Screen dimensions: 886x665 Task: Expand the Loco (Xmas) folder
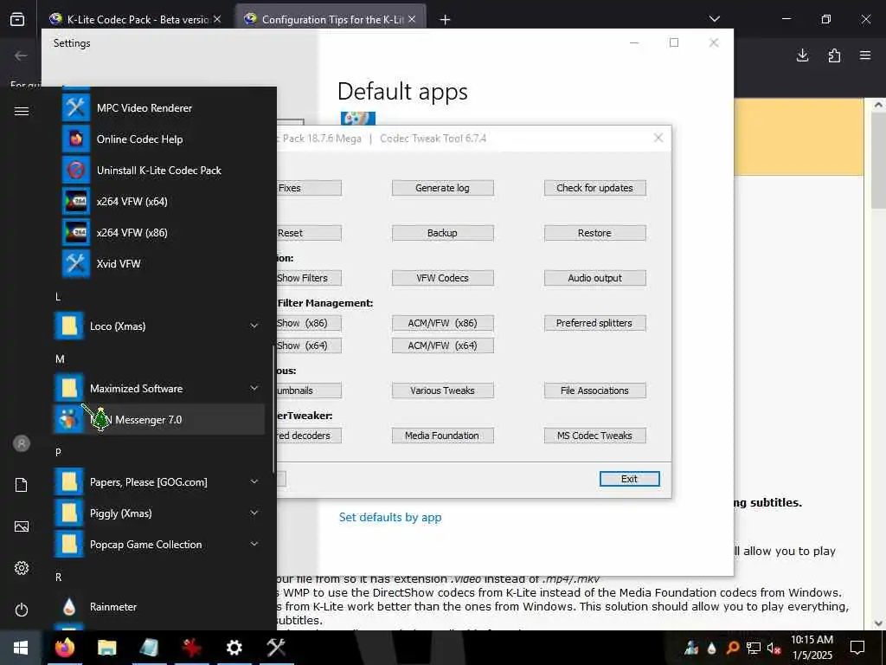click(x=159, y=326)
